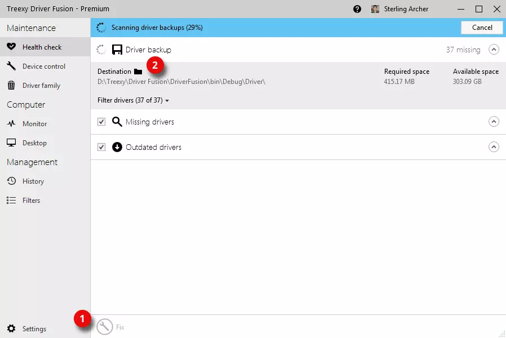This screenshot has width=506, height=338.
Task: Click the pulse icon beside Monitor
Action: click(11, 123)
